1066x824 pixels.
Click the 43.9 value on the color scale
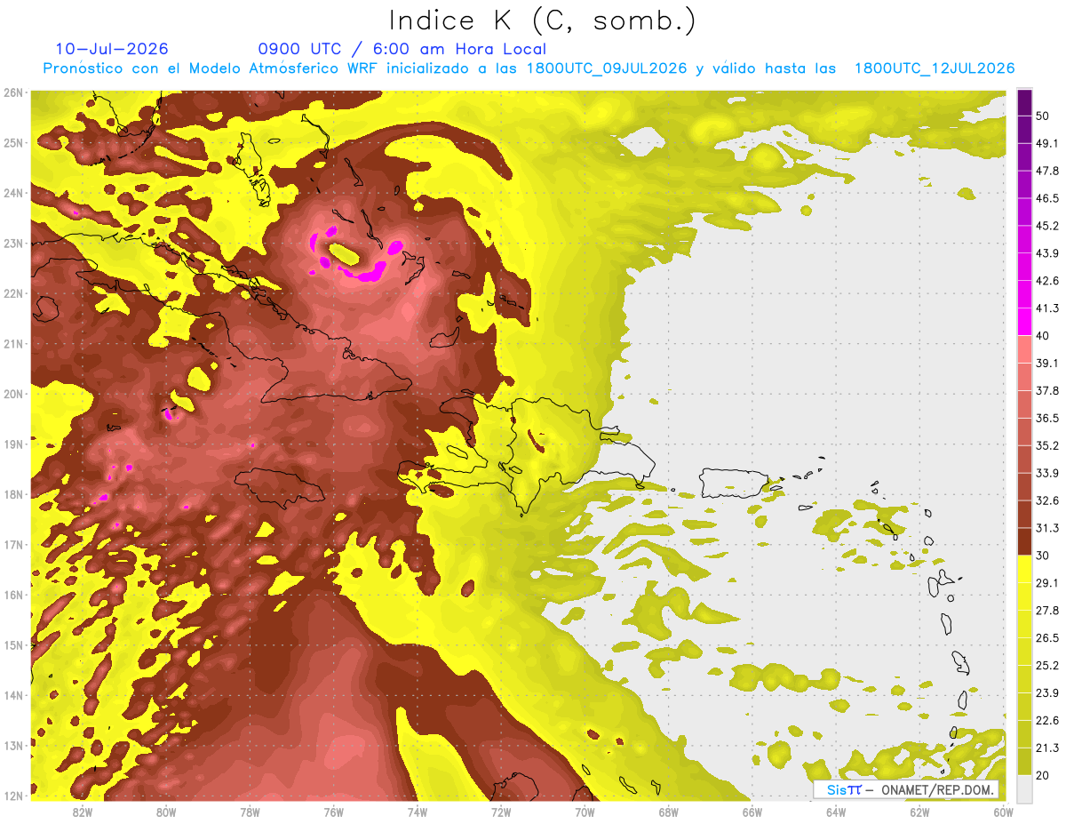1047,253
